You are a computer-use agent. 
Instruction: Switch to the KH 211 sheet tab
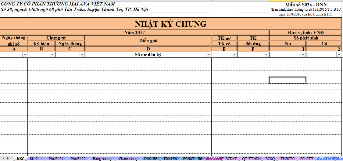(36, 159)
